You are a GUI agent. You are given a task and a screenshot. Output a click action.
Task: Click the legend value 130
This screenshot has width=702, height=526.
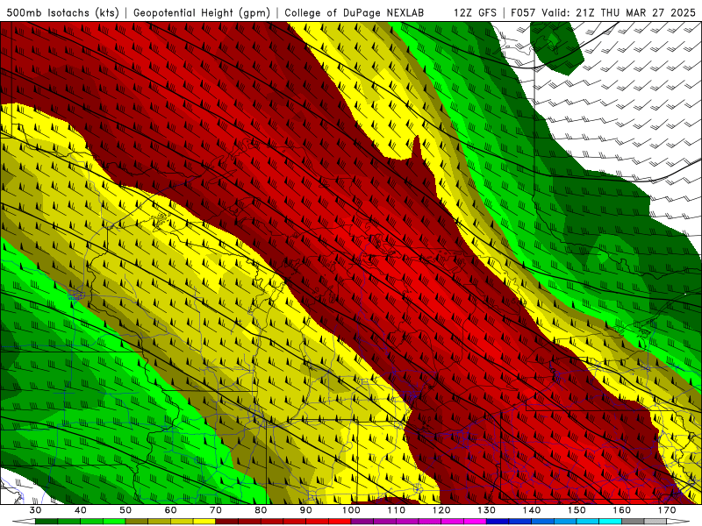point(487,510)
